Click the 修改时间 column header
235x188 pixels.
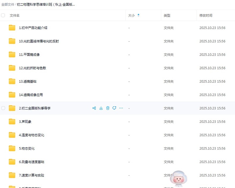click(206, 16)
